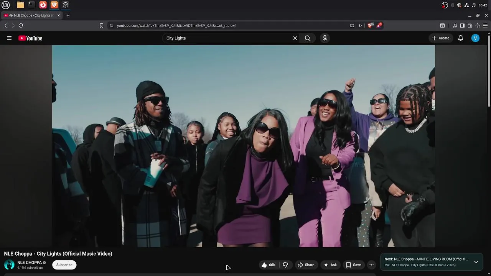Open the network connections tray icon
Image resolution: width=491 pixels, height=276 pixels.
tap(466, 5)
